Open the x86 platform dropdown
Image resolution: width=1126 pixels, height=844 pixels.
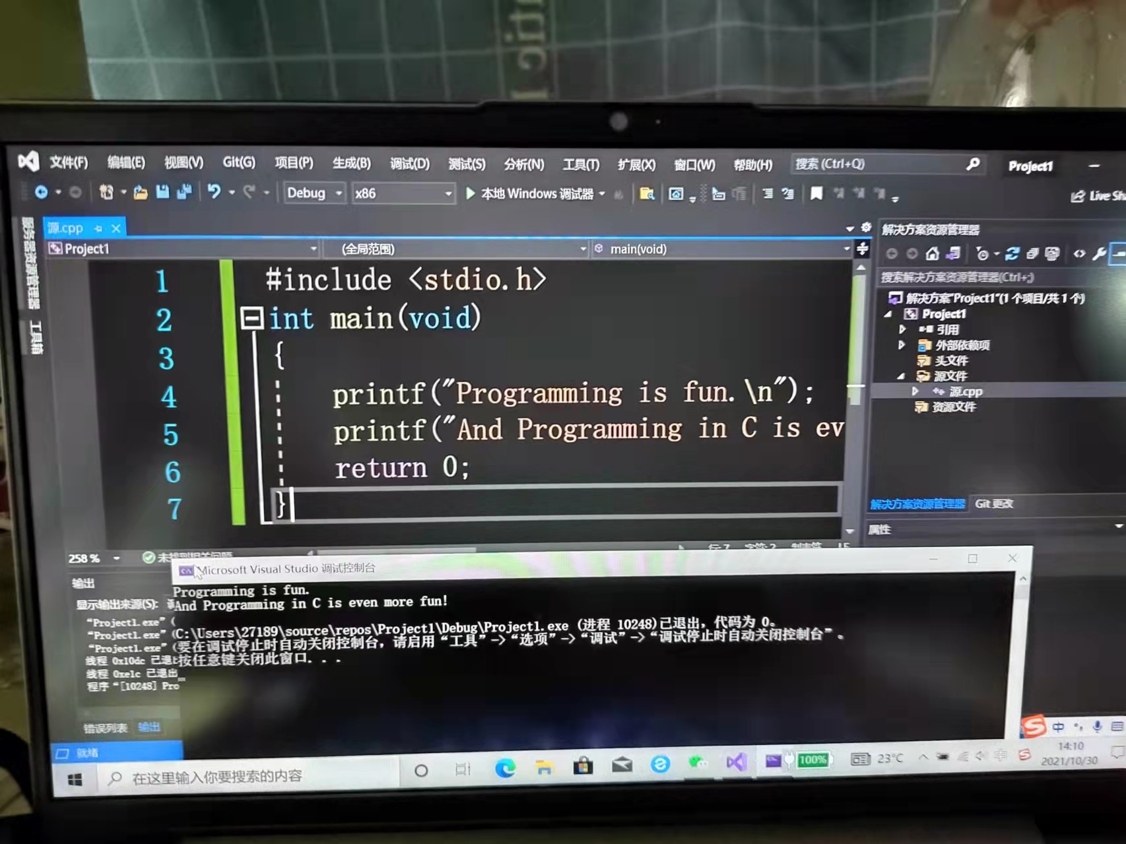pos(403,193)
